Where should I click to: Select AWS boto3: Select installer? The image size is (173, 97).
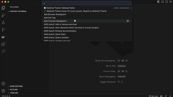click(87, 37)
